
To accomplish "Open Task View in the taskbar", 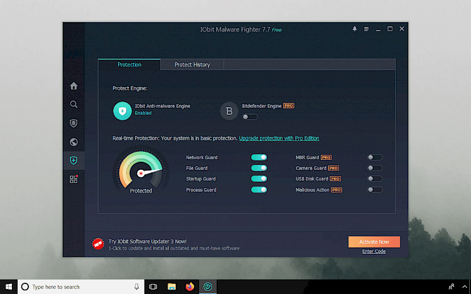I will tap(153, 287).
